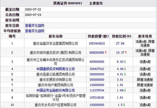Click 流通A股 in 招商财富 row
157x108 pixels.
145,98
